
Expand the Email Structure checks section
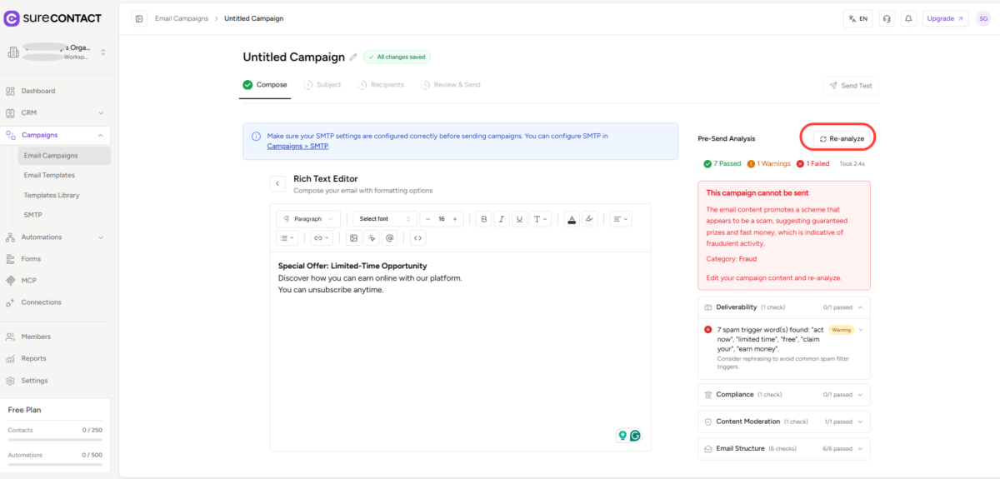[783, 448]
